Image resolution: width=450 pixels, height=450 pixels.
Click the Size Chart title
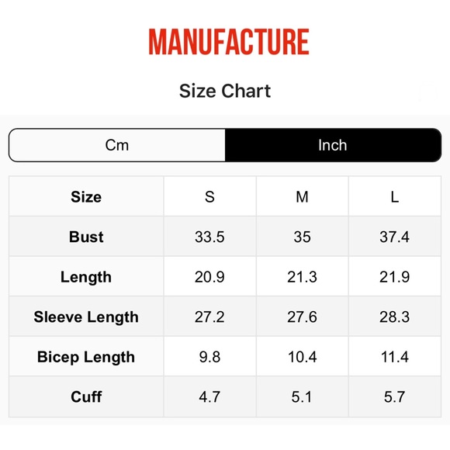click(225, 91)
